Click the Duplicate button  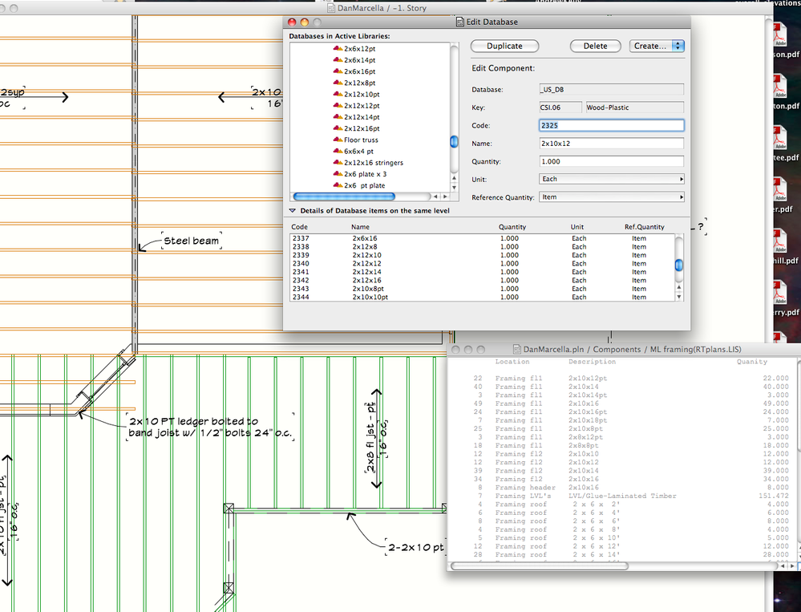pos(504,47)
